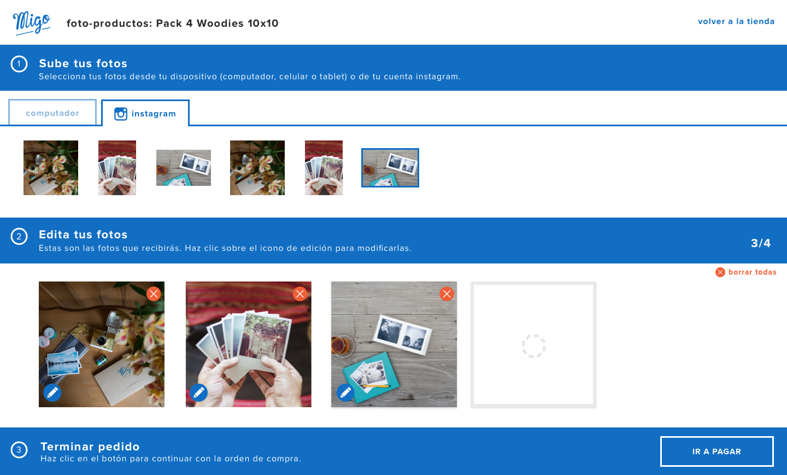Remove the hands holding prints photo

click(x=300, y=294)
